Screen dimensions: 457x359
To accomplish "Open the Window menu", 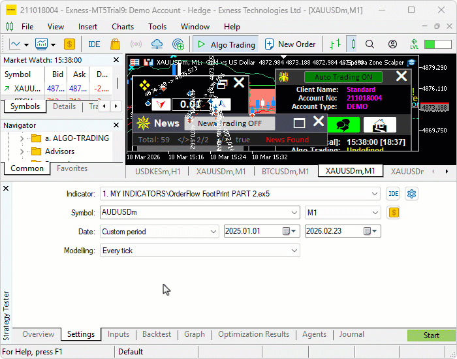I will pos(195,27).
